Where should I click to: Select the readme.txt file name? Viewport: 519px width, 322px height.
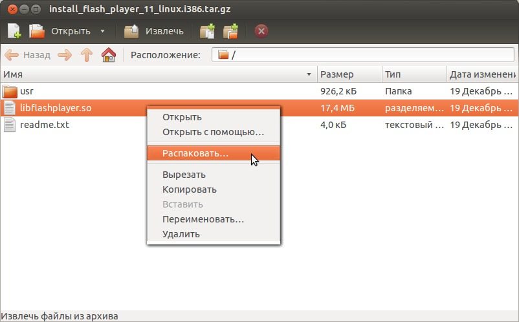(45, 125)
